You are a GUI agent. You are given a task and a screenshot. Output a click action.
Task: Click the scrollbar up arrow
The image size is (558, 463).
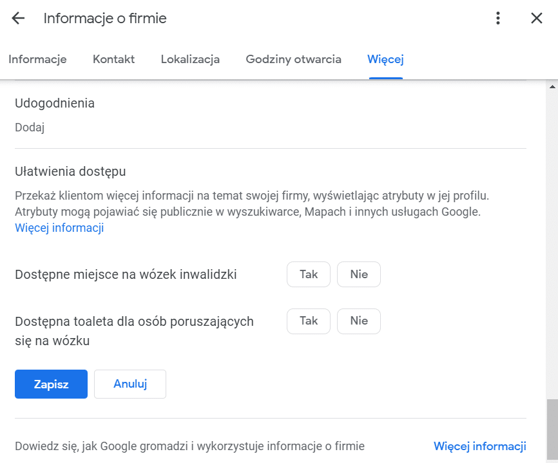[x=552, y=86]
